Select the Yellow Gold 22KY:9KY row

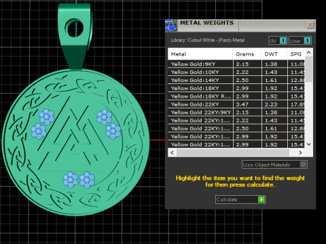236,113
